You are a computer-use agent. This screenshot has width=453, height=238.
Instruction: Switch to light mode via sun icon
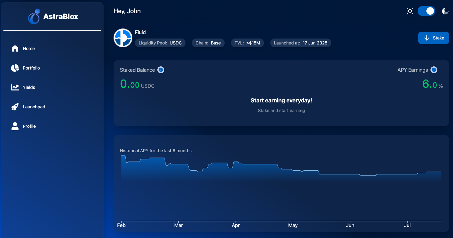[x=410, y=11]
